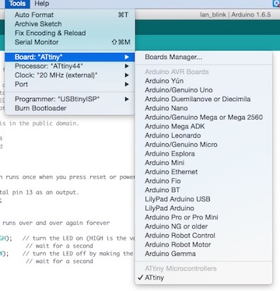Select Fix Encoding & Reload
This screenshot has height=291, width=280.
pyautogui.click(x=70, y=33)
